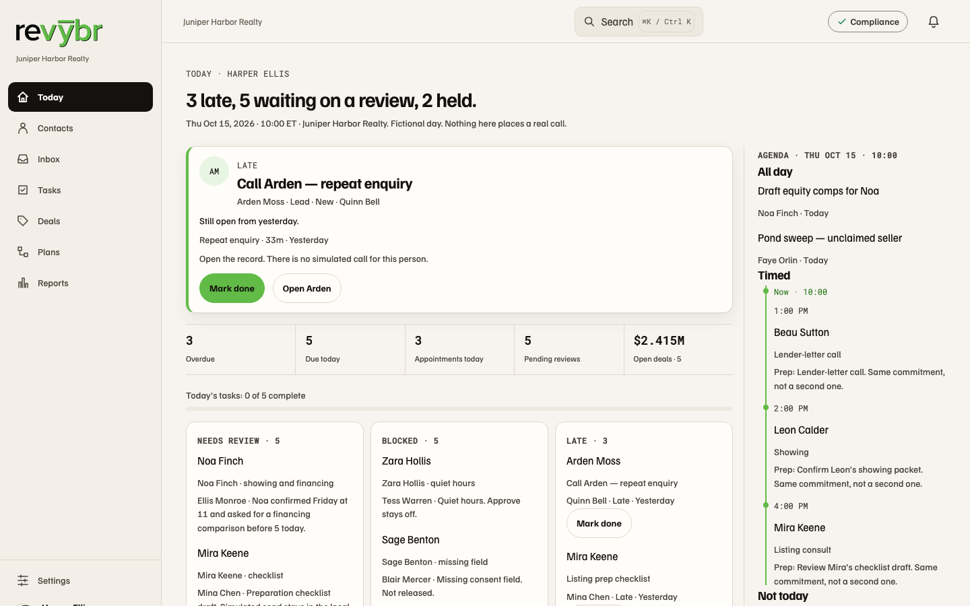Open the Plans flow icon
The height and width of the screenshot is (606, 970).
pos(23,252)
